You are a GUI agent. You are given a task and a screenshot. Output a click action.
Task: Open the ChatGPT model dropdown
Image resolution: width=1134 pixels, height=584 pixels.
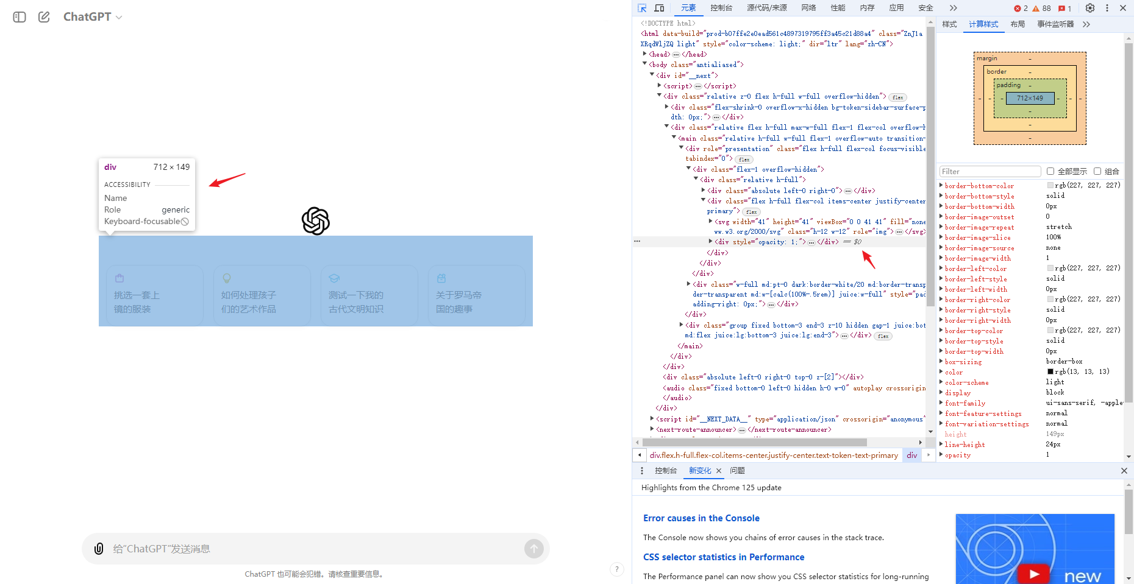(93, 17)
